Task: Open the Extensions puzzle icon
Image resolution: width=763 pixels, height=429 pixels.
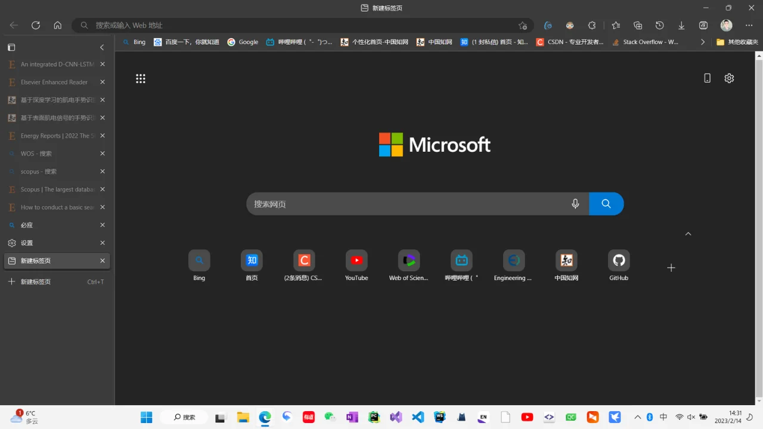Action: pos(592,26)
